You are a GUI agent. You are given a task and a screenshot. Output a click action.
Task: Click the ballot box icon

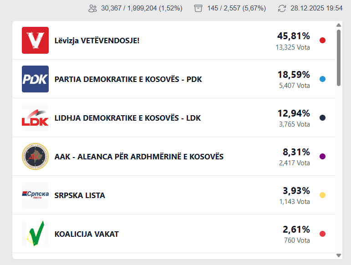coord(198,8)
